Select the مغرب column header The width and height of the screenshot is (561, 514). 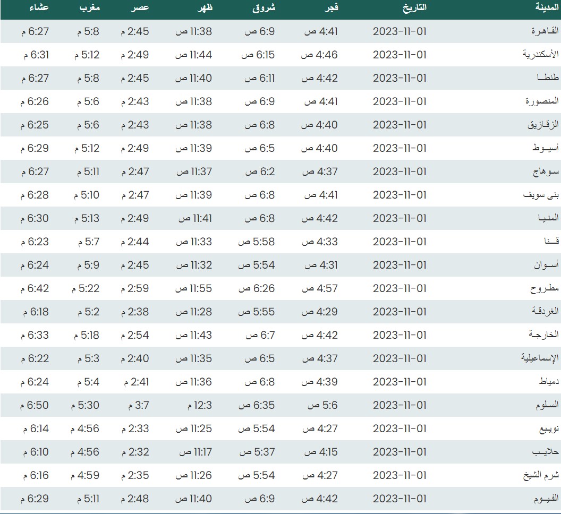click(90, 8)
